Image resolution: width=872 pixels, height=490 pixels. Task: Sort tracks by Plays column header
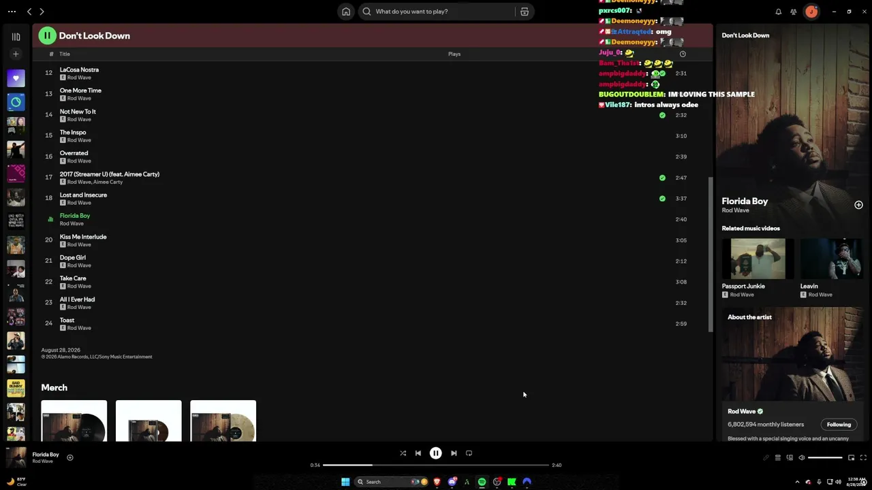pos(454,54)
